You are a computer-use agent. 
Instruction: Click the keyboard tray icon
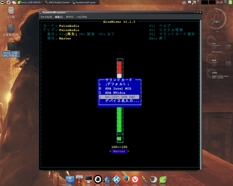[184, 3]
